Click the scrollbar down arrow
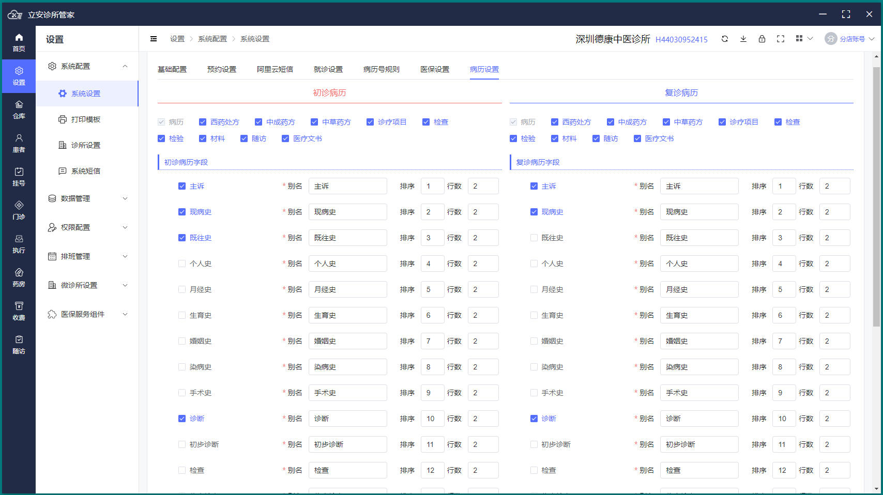The height and width of the screenshot is (495, 883). click(876, 489)
